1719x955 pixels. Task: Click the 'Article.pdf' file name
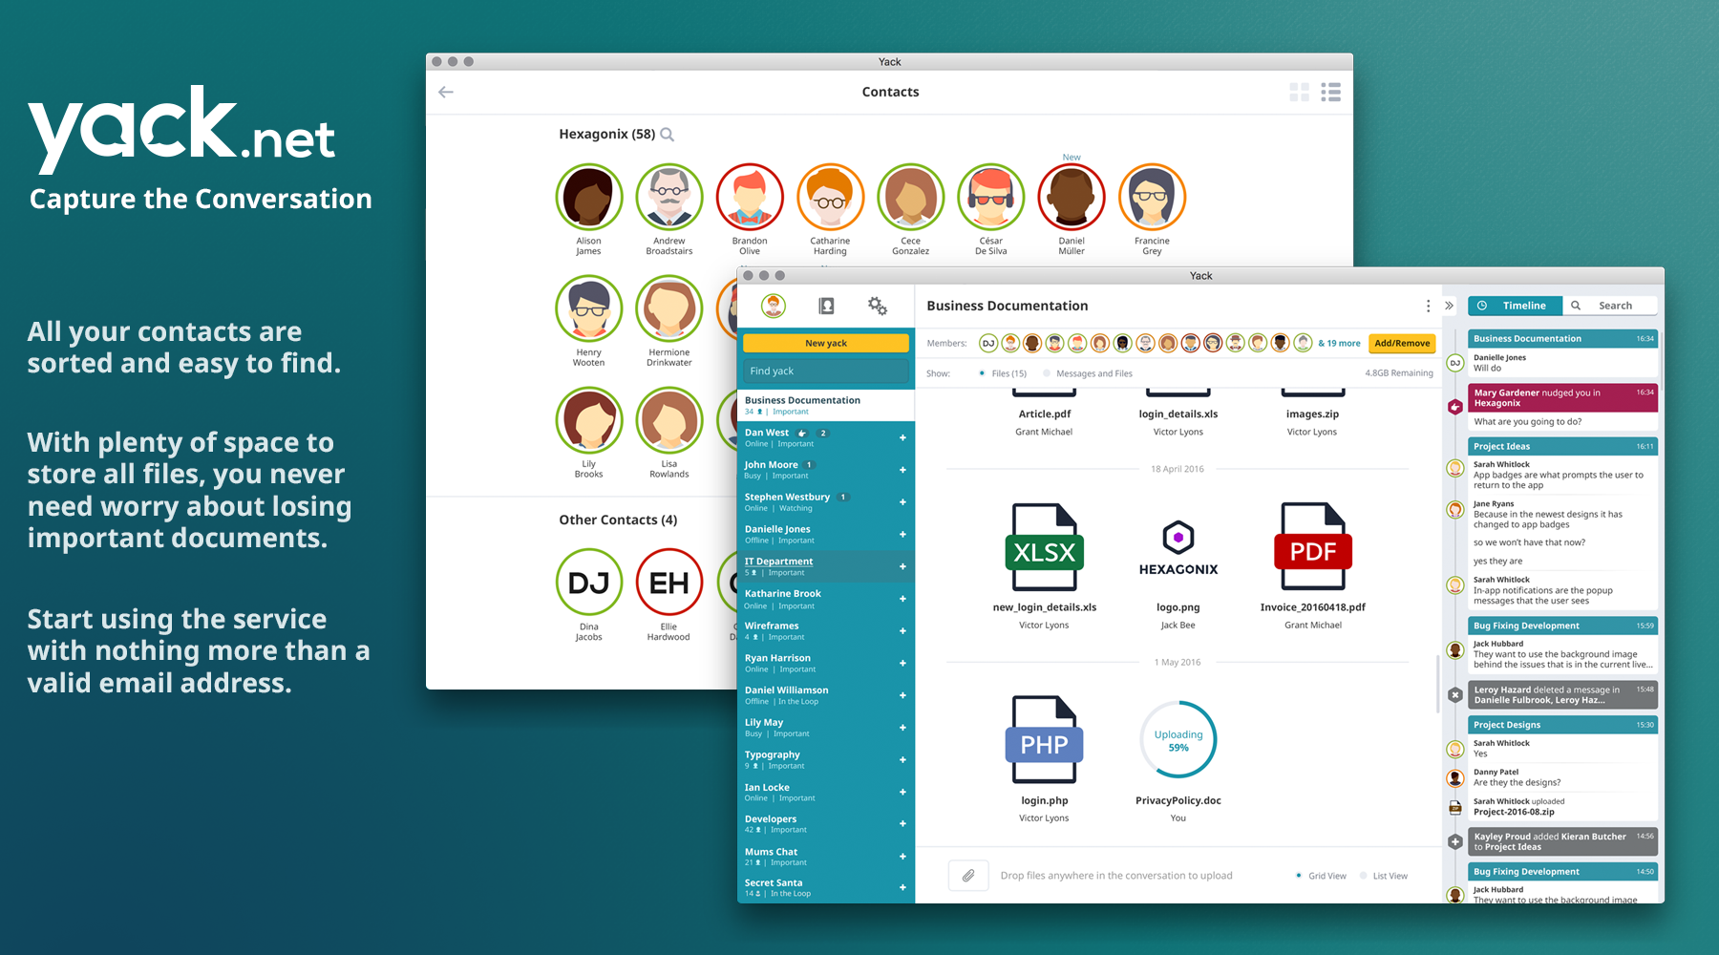[1044, 414]
